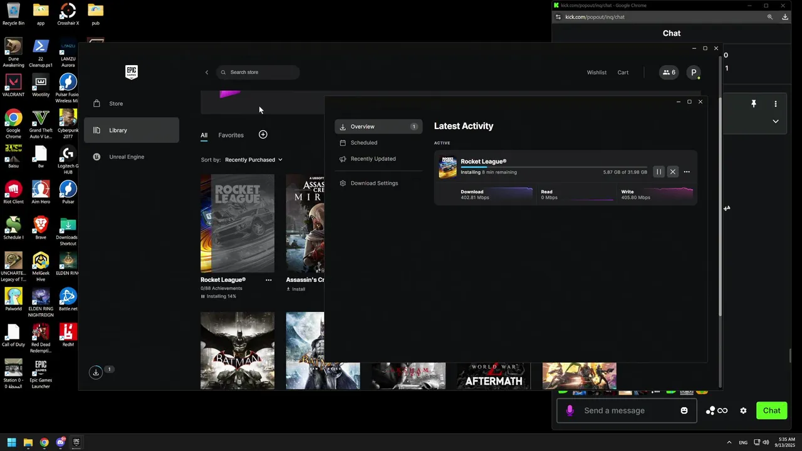This screenshot has height=451, width=802.
Task: Open the volume control in system tray
Action: pyautogui.click(x=766, y=442)
